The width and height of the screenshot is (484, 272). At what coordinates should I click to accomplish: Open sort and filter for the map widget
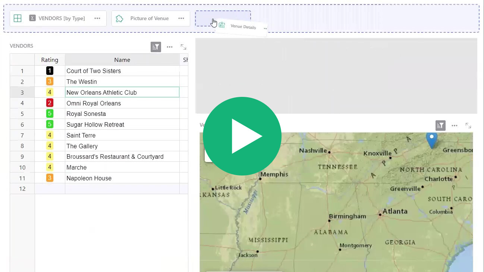pos(440,126)
